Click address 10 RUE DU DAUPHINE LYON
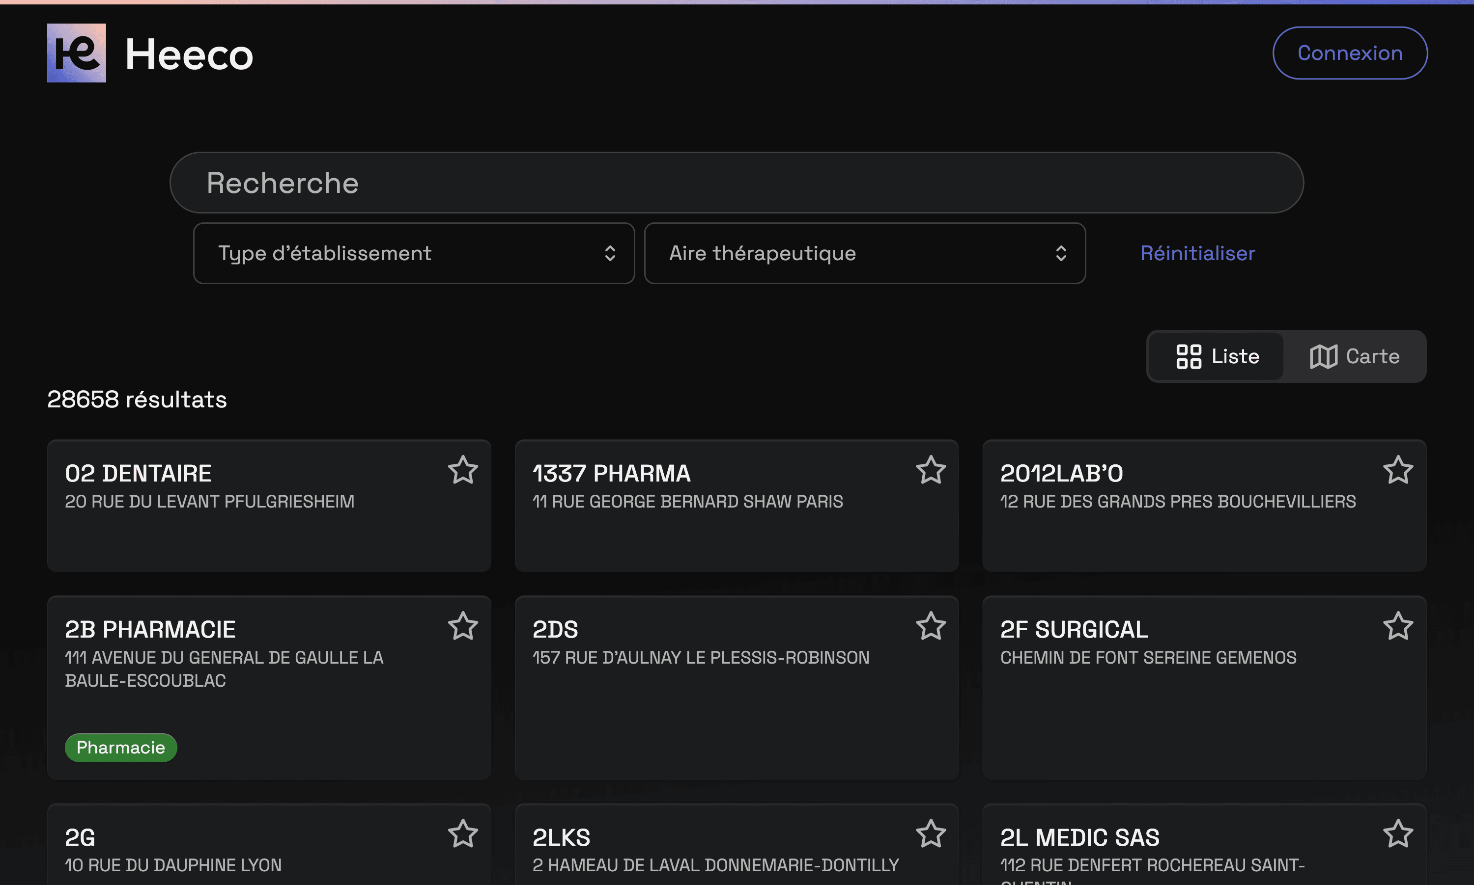Screen dimensions: 1474x885 (x=173, y=865)
